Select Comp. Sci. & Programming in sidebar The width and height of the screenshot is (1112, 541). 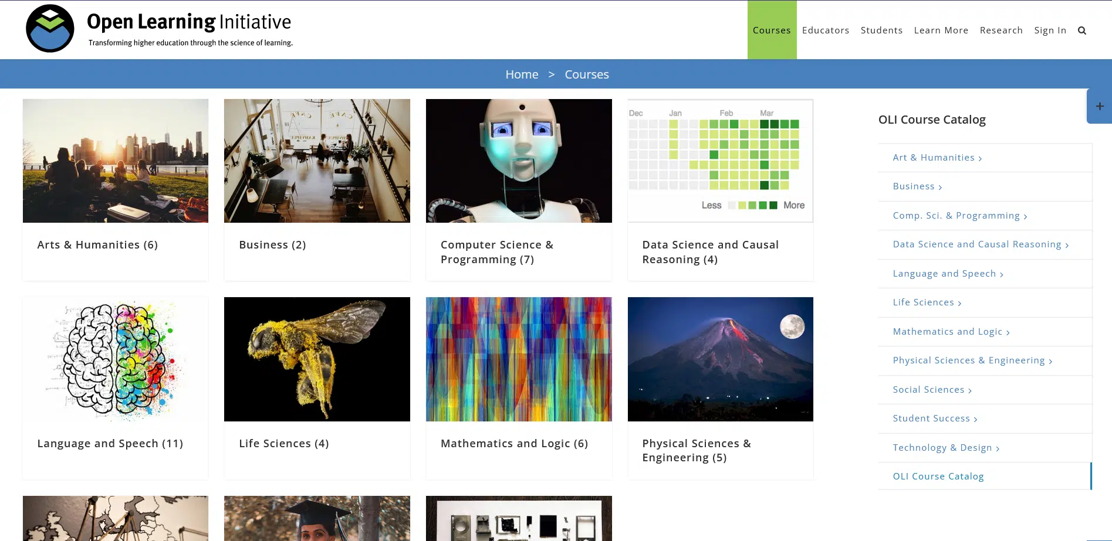[960, 216]
